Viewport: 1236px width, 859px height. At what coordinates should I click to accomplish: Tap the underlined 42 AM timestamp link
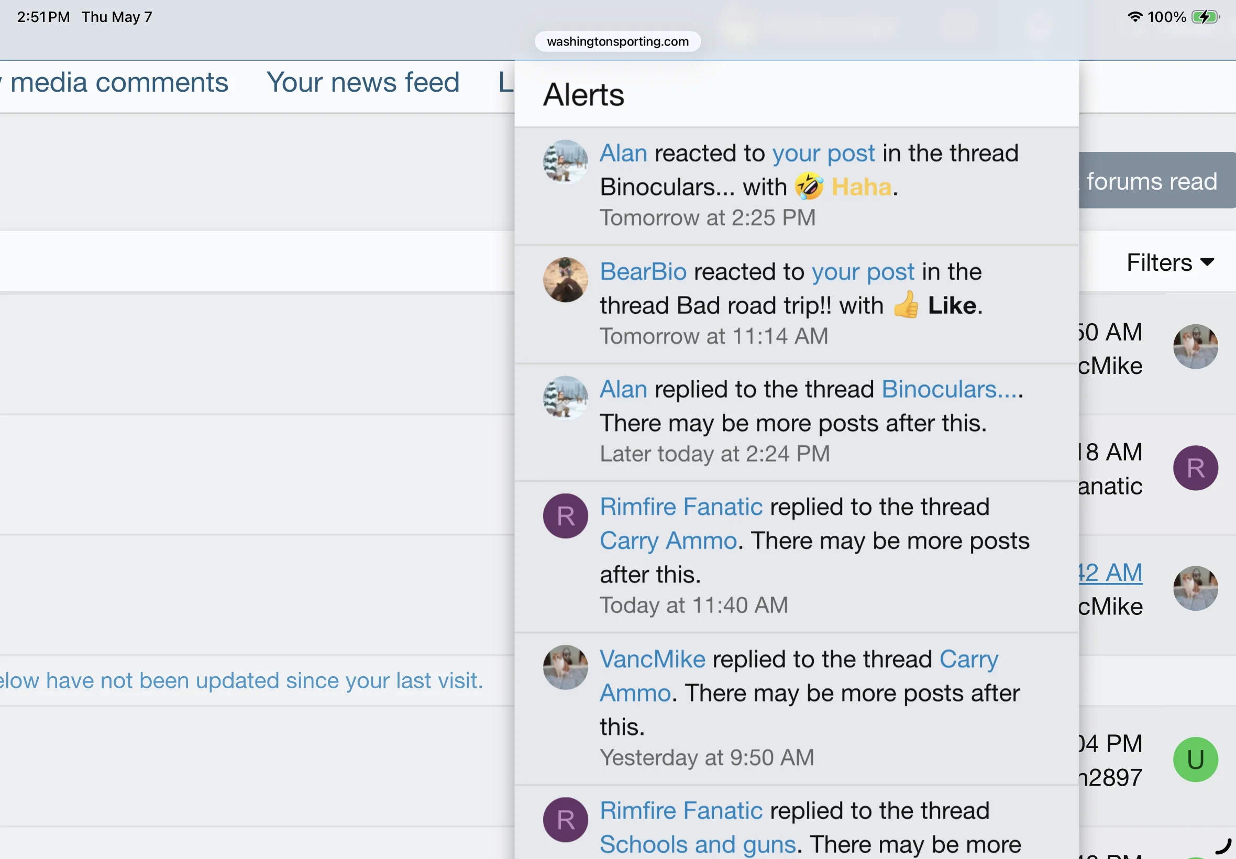pos(1110,572)
